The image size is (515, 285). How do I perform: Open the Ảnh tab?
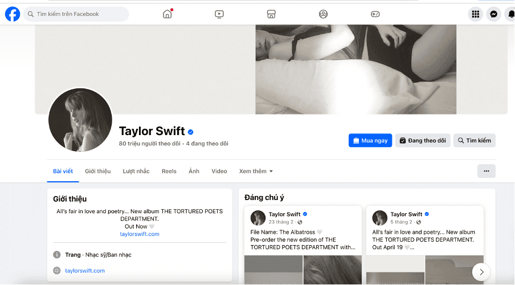point(194,171)
